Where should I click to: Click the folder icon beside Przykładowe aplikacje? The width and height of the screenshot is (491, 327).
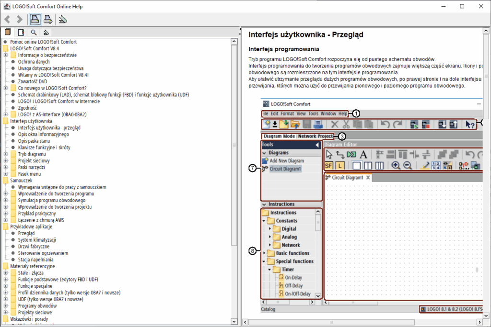click(x=5, y=226)
